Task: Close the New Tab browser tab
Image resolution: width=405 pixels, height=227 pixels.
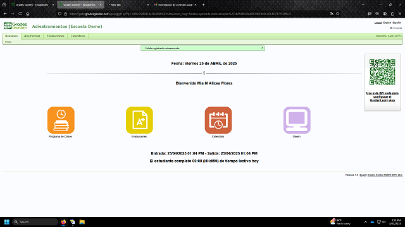Action: 148,4
